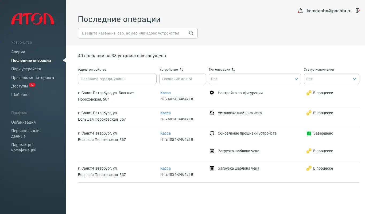This screenshot has height=214, width=365.
Task: Click icon next to Установка шаблона чека
Action: coord(212,113)
